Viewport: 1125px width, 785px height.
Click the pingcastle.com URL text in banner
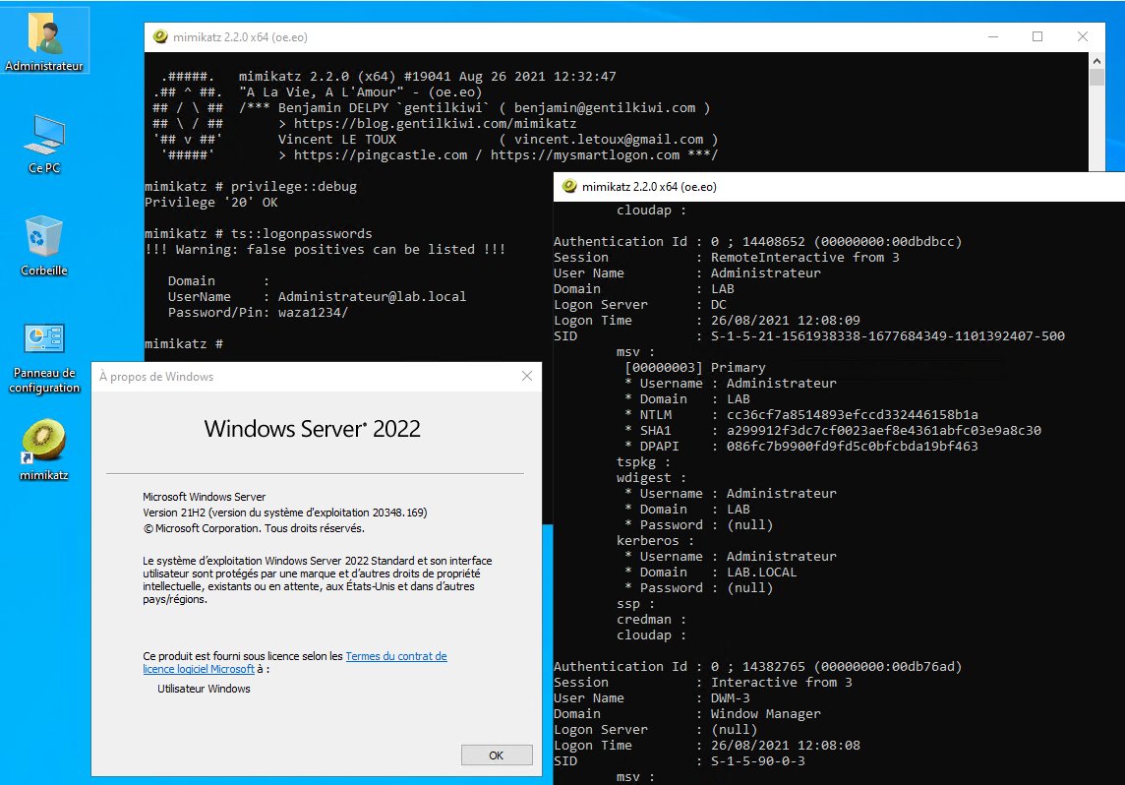coord(381,155)
